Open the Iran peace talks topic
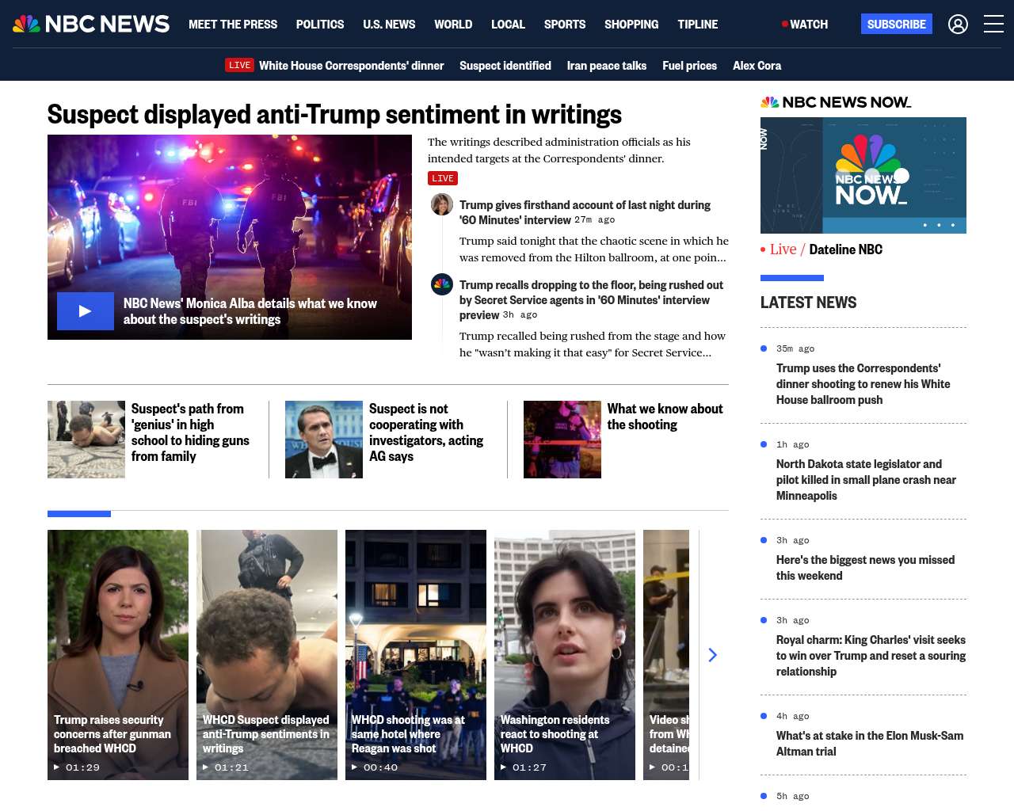Image resolution: width=1014 pixels, height=811 pixels. (x=606, y=66)
